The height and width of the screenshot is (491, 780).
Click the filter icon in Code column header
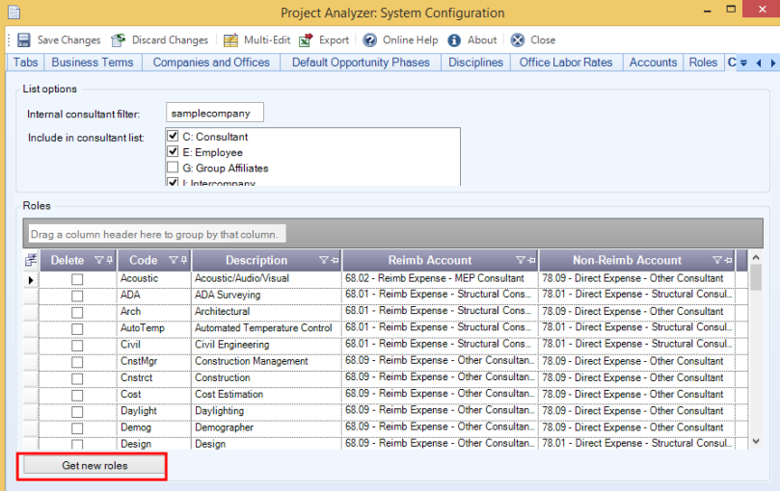[174, 260]
